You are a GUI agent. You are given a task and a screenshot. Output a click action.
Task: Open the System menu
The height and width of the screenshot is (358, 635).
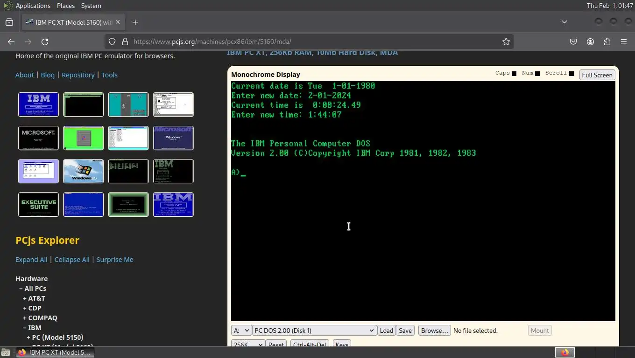pyautogui.click(x=91, y=6)
